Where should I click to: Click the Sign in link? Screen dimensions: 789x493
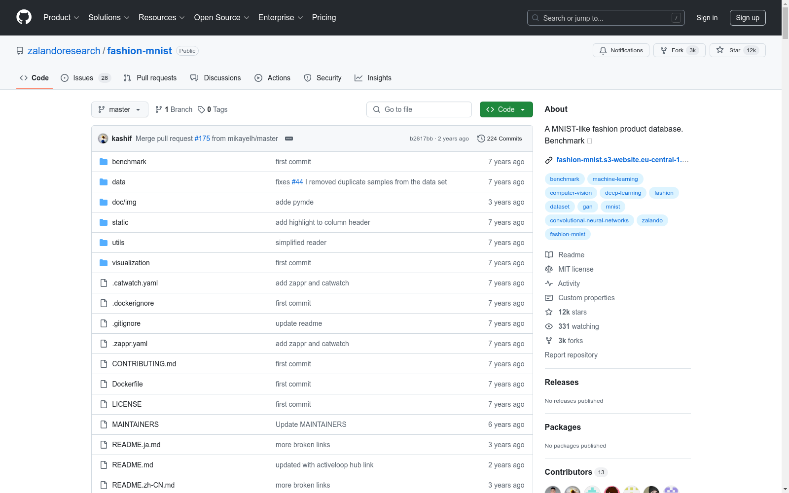707,18
